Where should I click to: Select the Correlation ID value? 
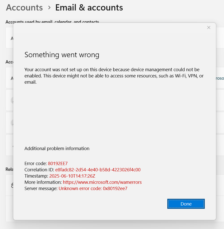pyautogui.click(x=98, y=170)
